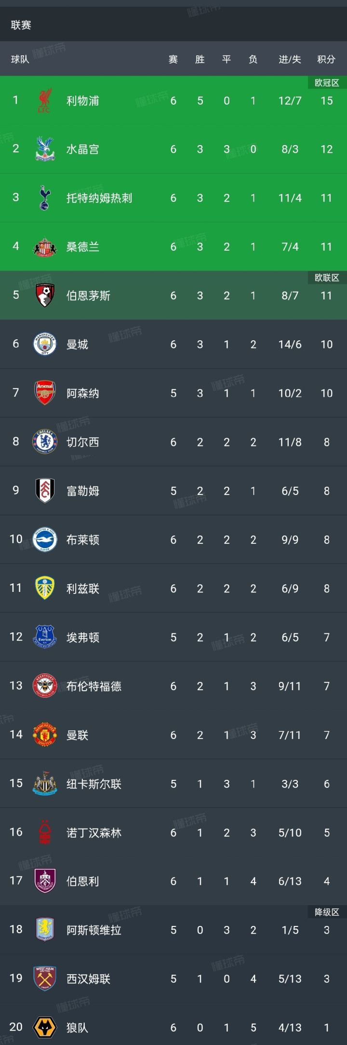The height and width of the screenshot is (1045, 347).
Task: Select the Tottenham Hotspur cockerel badge
Action: 44,198
